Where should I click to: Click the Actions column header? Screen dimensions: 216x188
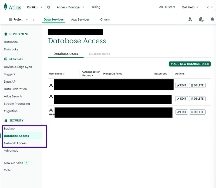coord(180,74)
